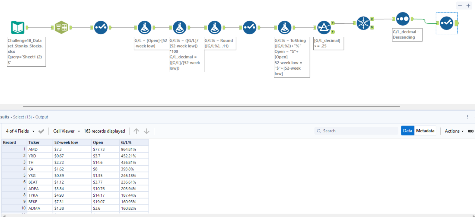The height and width of the screenshot is (217, 475).
Task: Click the Filter tool's True output anchor
Action: click(333, 23)
